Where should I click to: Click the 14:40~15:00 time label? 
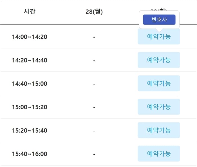tap(30, 84)
